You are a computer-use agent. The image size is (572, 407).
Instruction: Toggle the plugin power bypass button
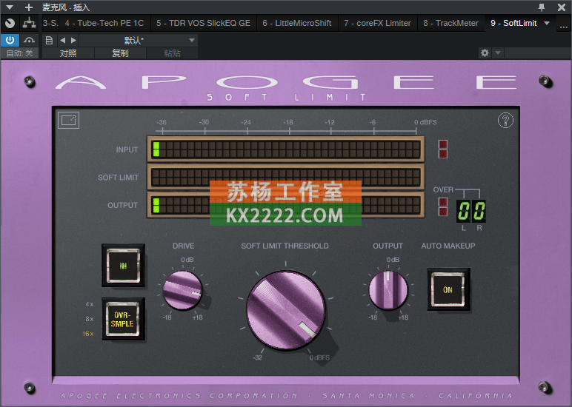click(x=10, y=40)
